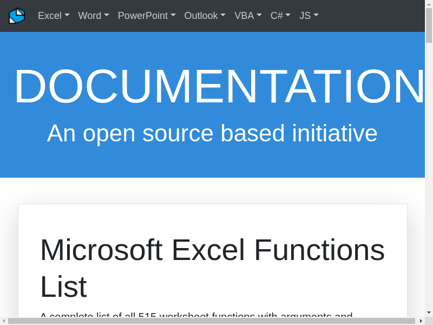
Task: Open the Excel dropdown menu
Action: [x=54, y=16]
